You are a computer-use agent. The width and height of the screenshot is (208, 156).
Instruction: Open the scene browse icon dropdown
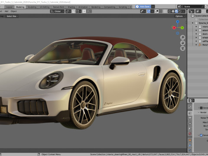(180, 6)
